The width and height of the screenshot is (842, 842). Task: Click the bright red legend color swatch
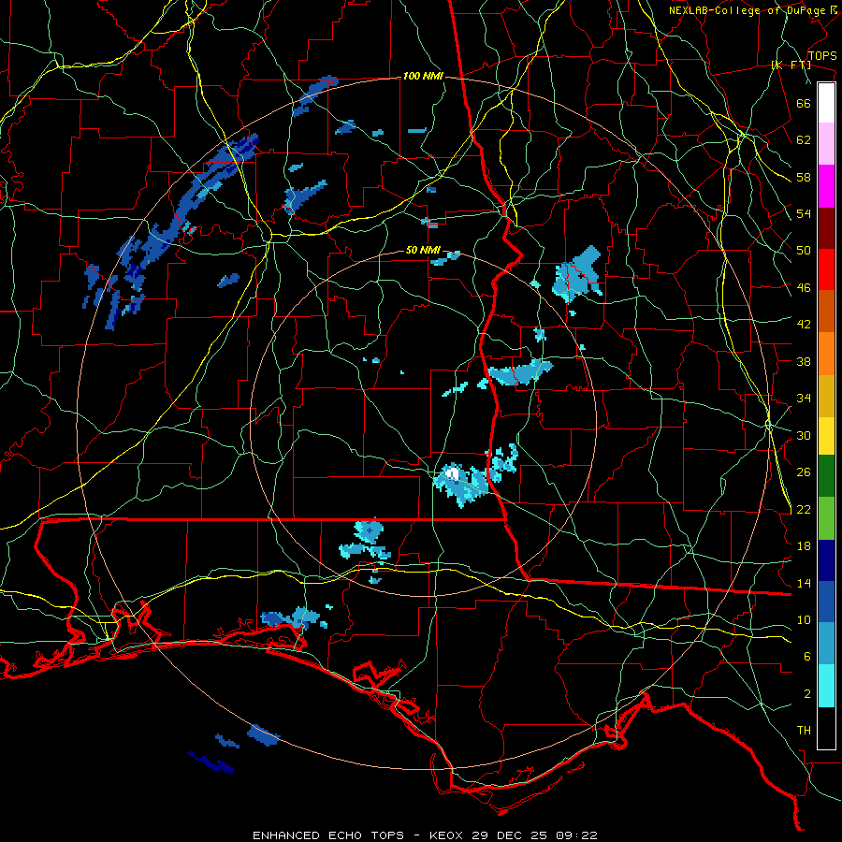click(826, 269)
